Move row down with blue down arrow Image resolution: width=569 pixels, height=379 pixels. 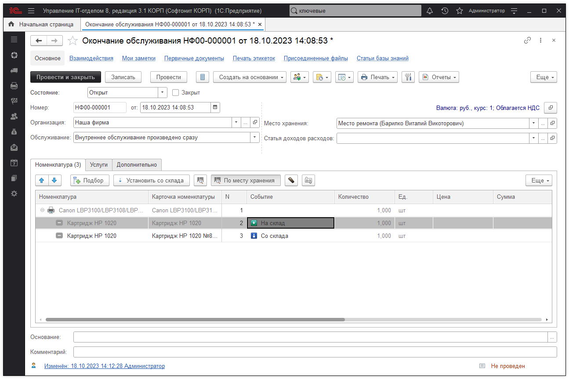coord(54,180)
